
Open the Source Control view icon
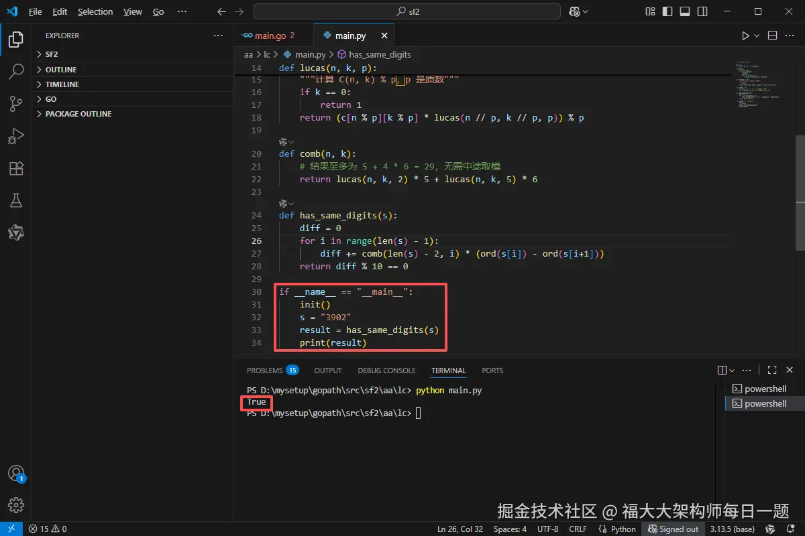(16, 104)
